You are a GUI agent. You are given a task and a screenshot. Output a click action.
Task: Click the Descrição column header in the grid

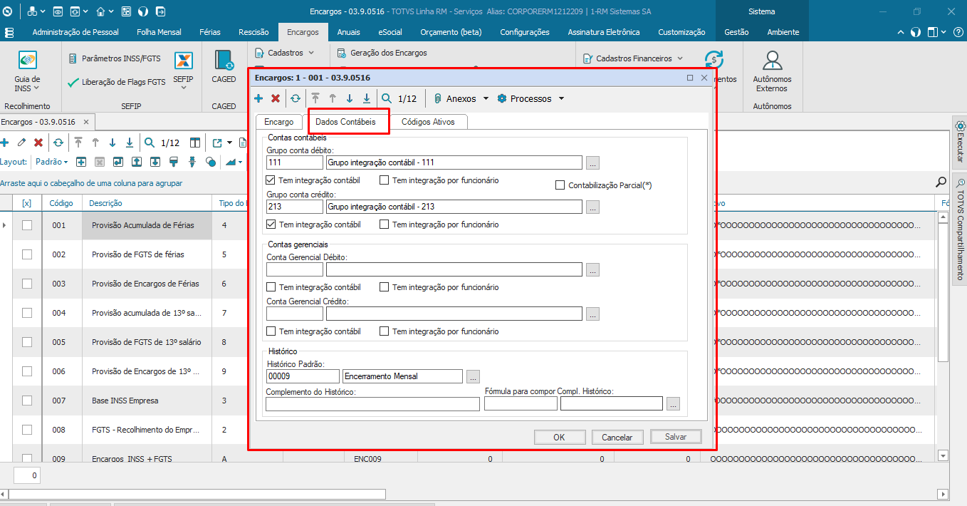tap(147, 203)
